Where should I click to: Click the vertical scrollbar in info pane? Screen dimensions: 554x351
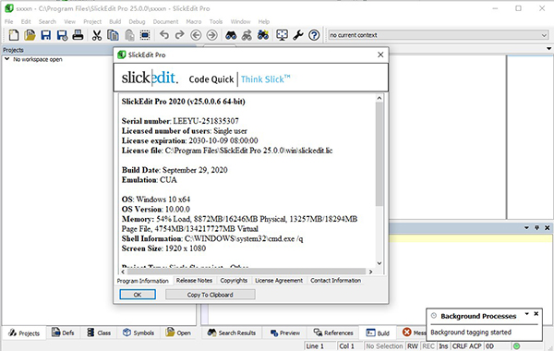click(x=379, y=153)
